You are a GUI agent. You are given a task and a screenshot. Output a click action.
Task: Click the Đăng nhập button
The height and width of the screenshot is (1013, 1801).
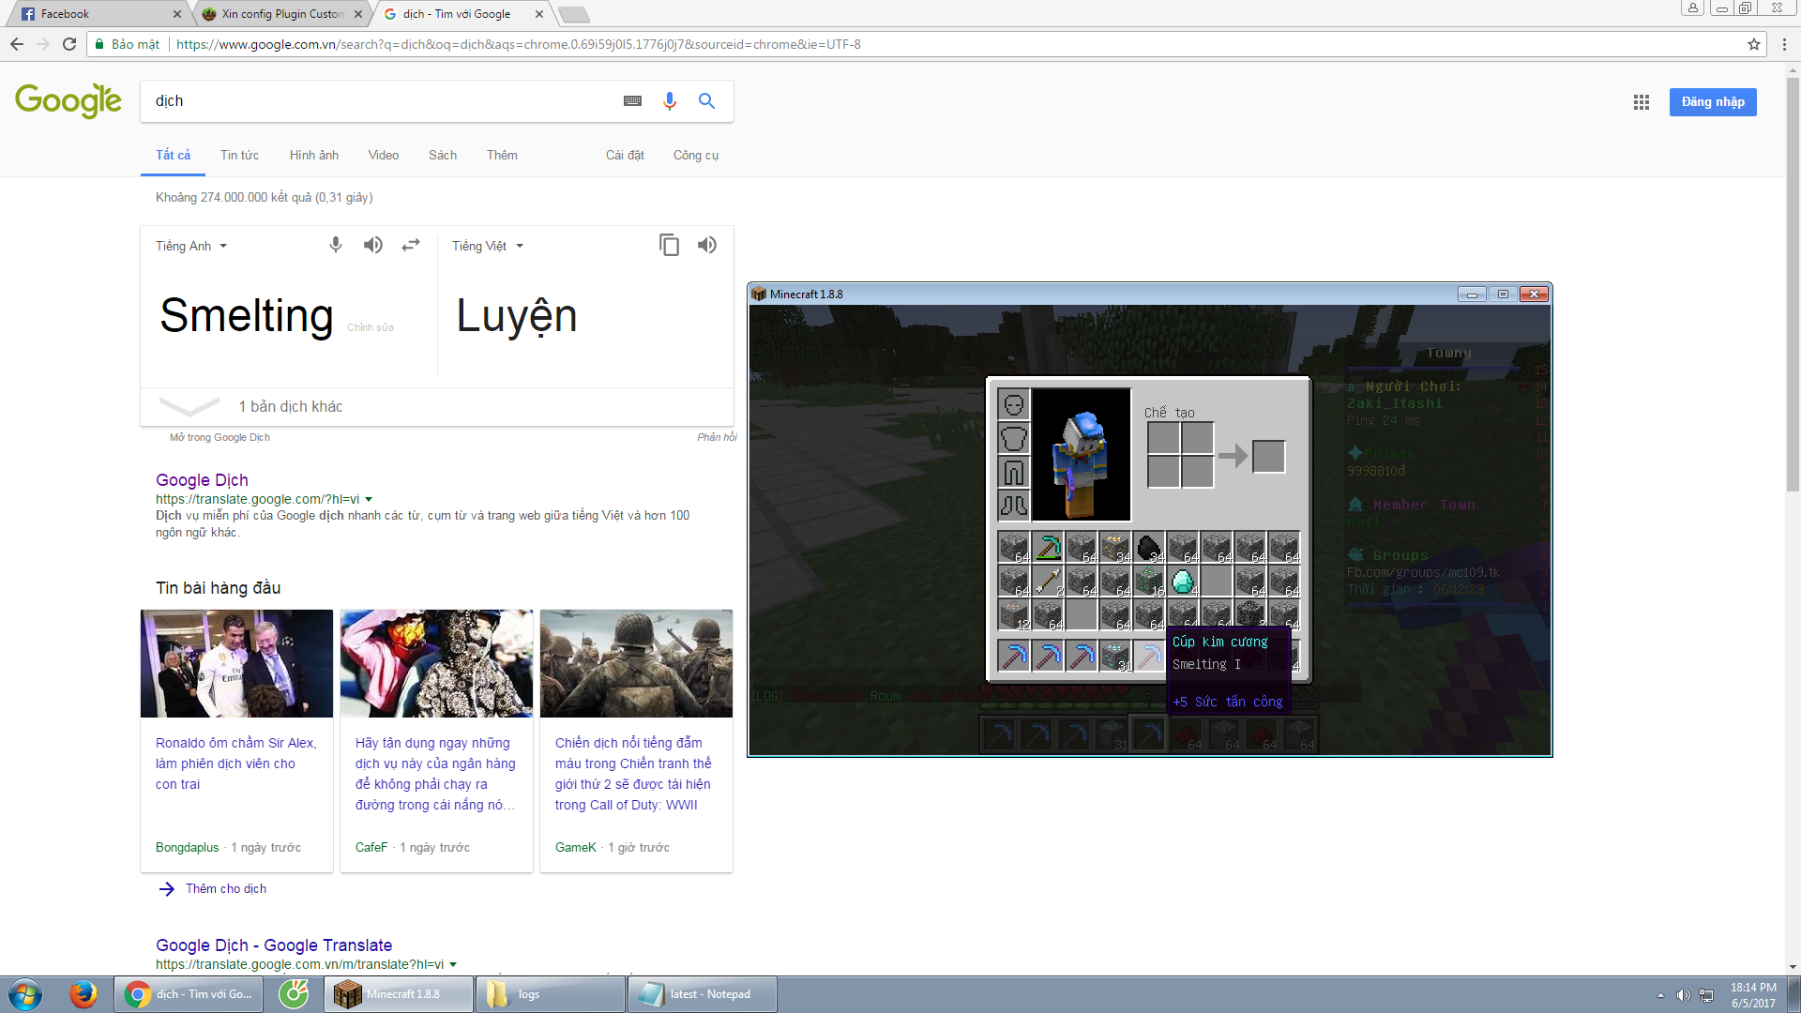(x=1712, y=102)
